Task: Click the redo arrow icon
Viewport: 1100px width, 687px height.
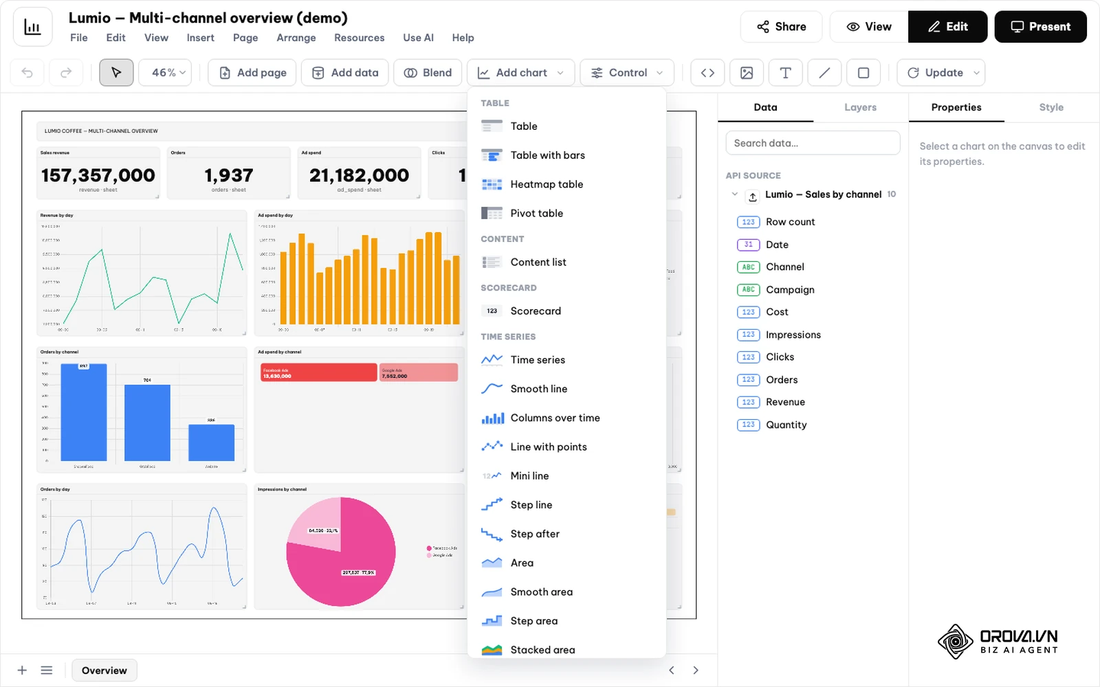Action: tap(66, 73)
